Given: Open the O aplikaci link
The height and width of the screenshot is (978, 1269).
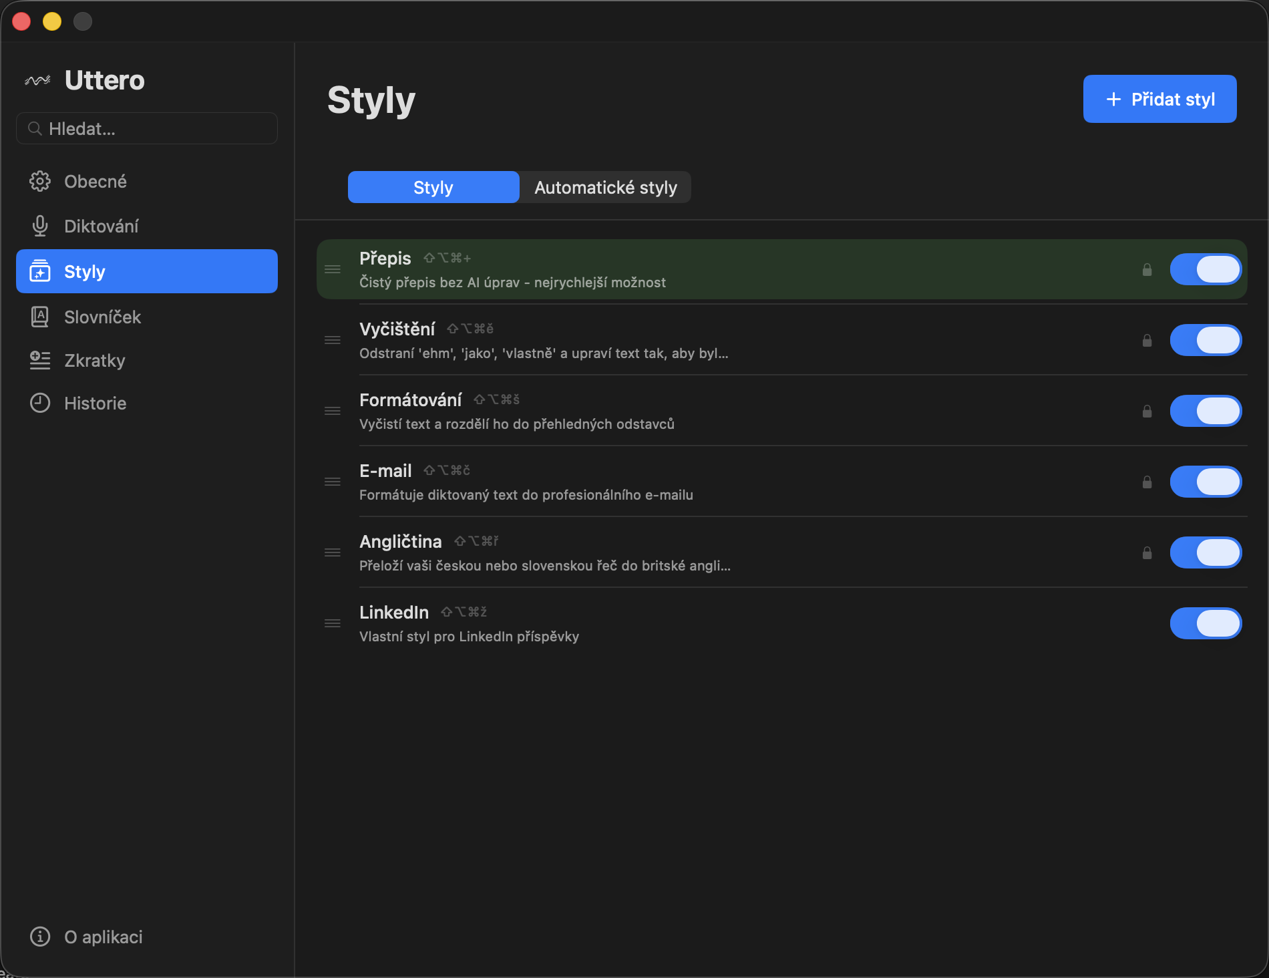Looking at the screenshot, I should point(85,937).
